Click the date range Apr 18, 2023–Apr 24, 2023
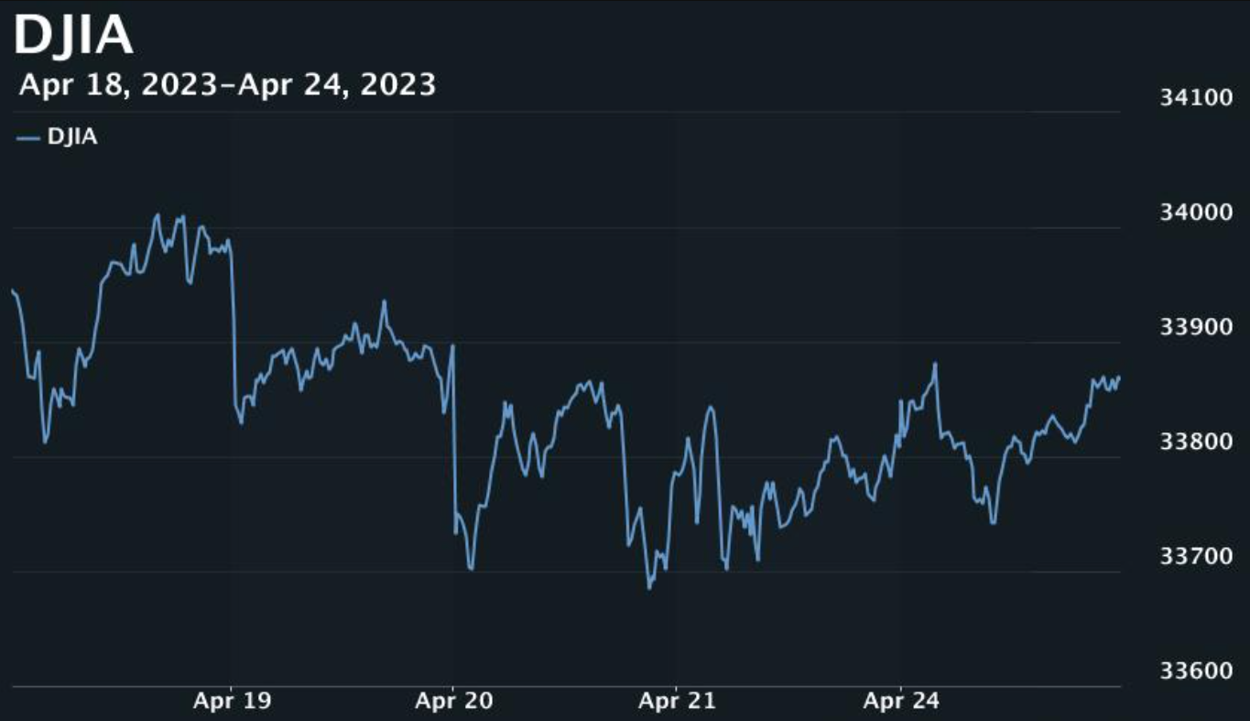The width and height of the screenshot is (1250, 721). (227, 85)
